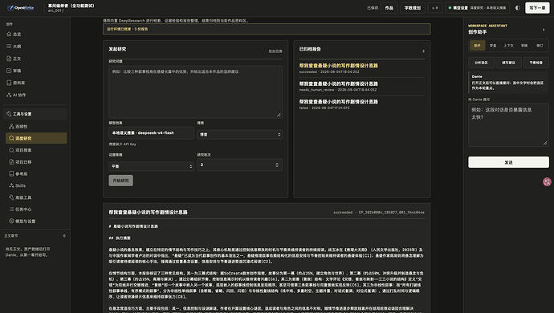Open the 证据策略 dropdown showing 平衡

151,166
